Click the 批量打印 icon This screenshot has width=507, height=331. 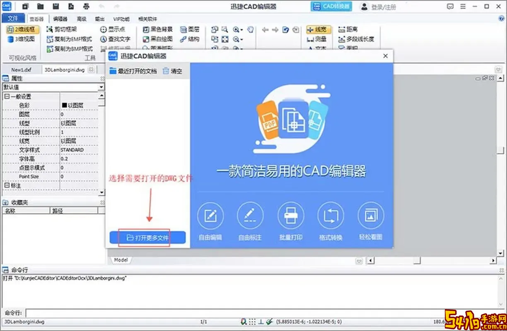click(290, 216)
